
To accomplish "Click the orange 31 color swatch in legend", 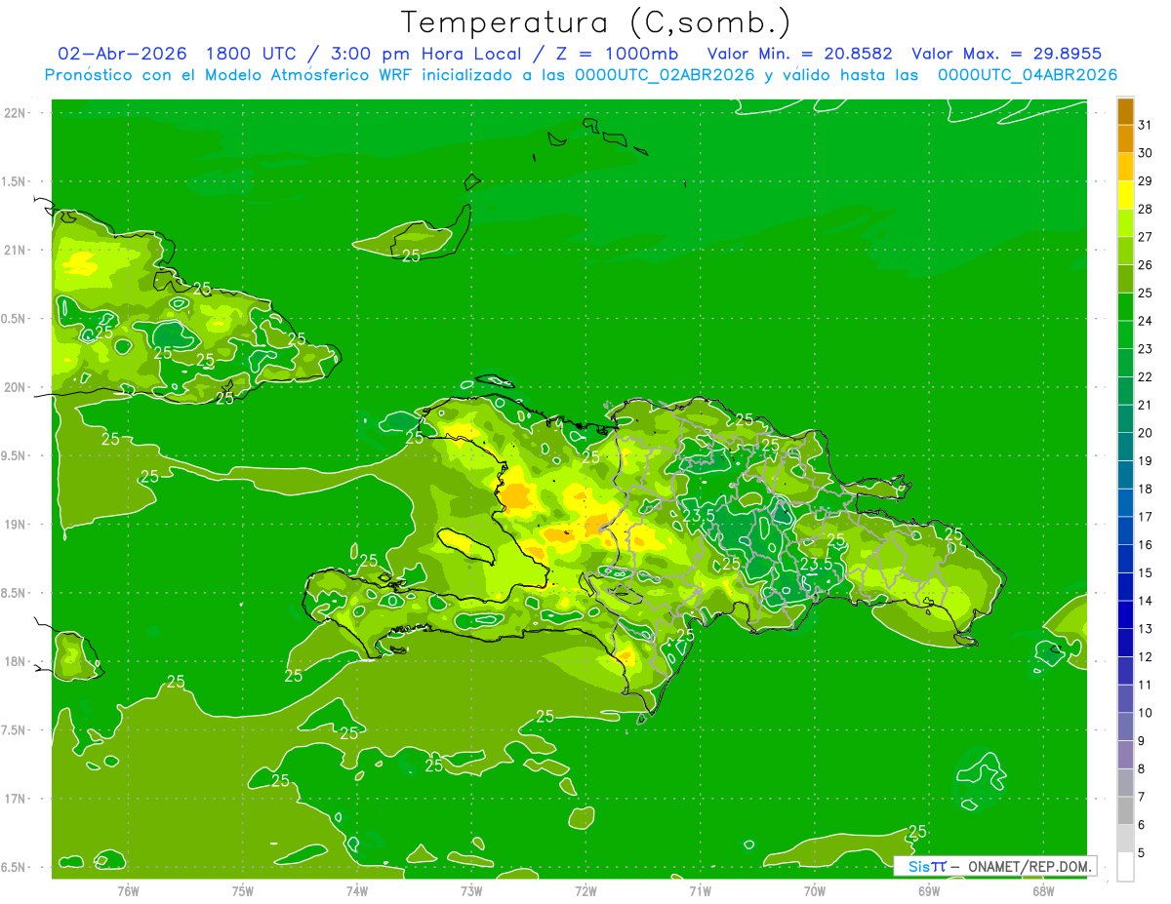I will coord(1125,112).
